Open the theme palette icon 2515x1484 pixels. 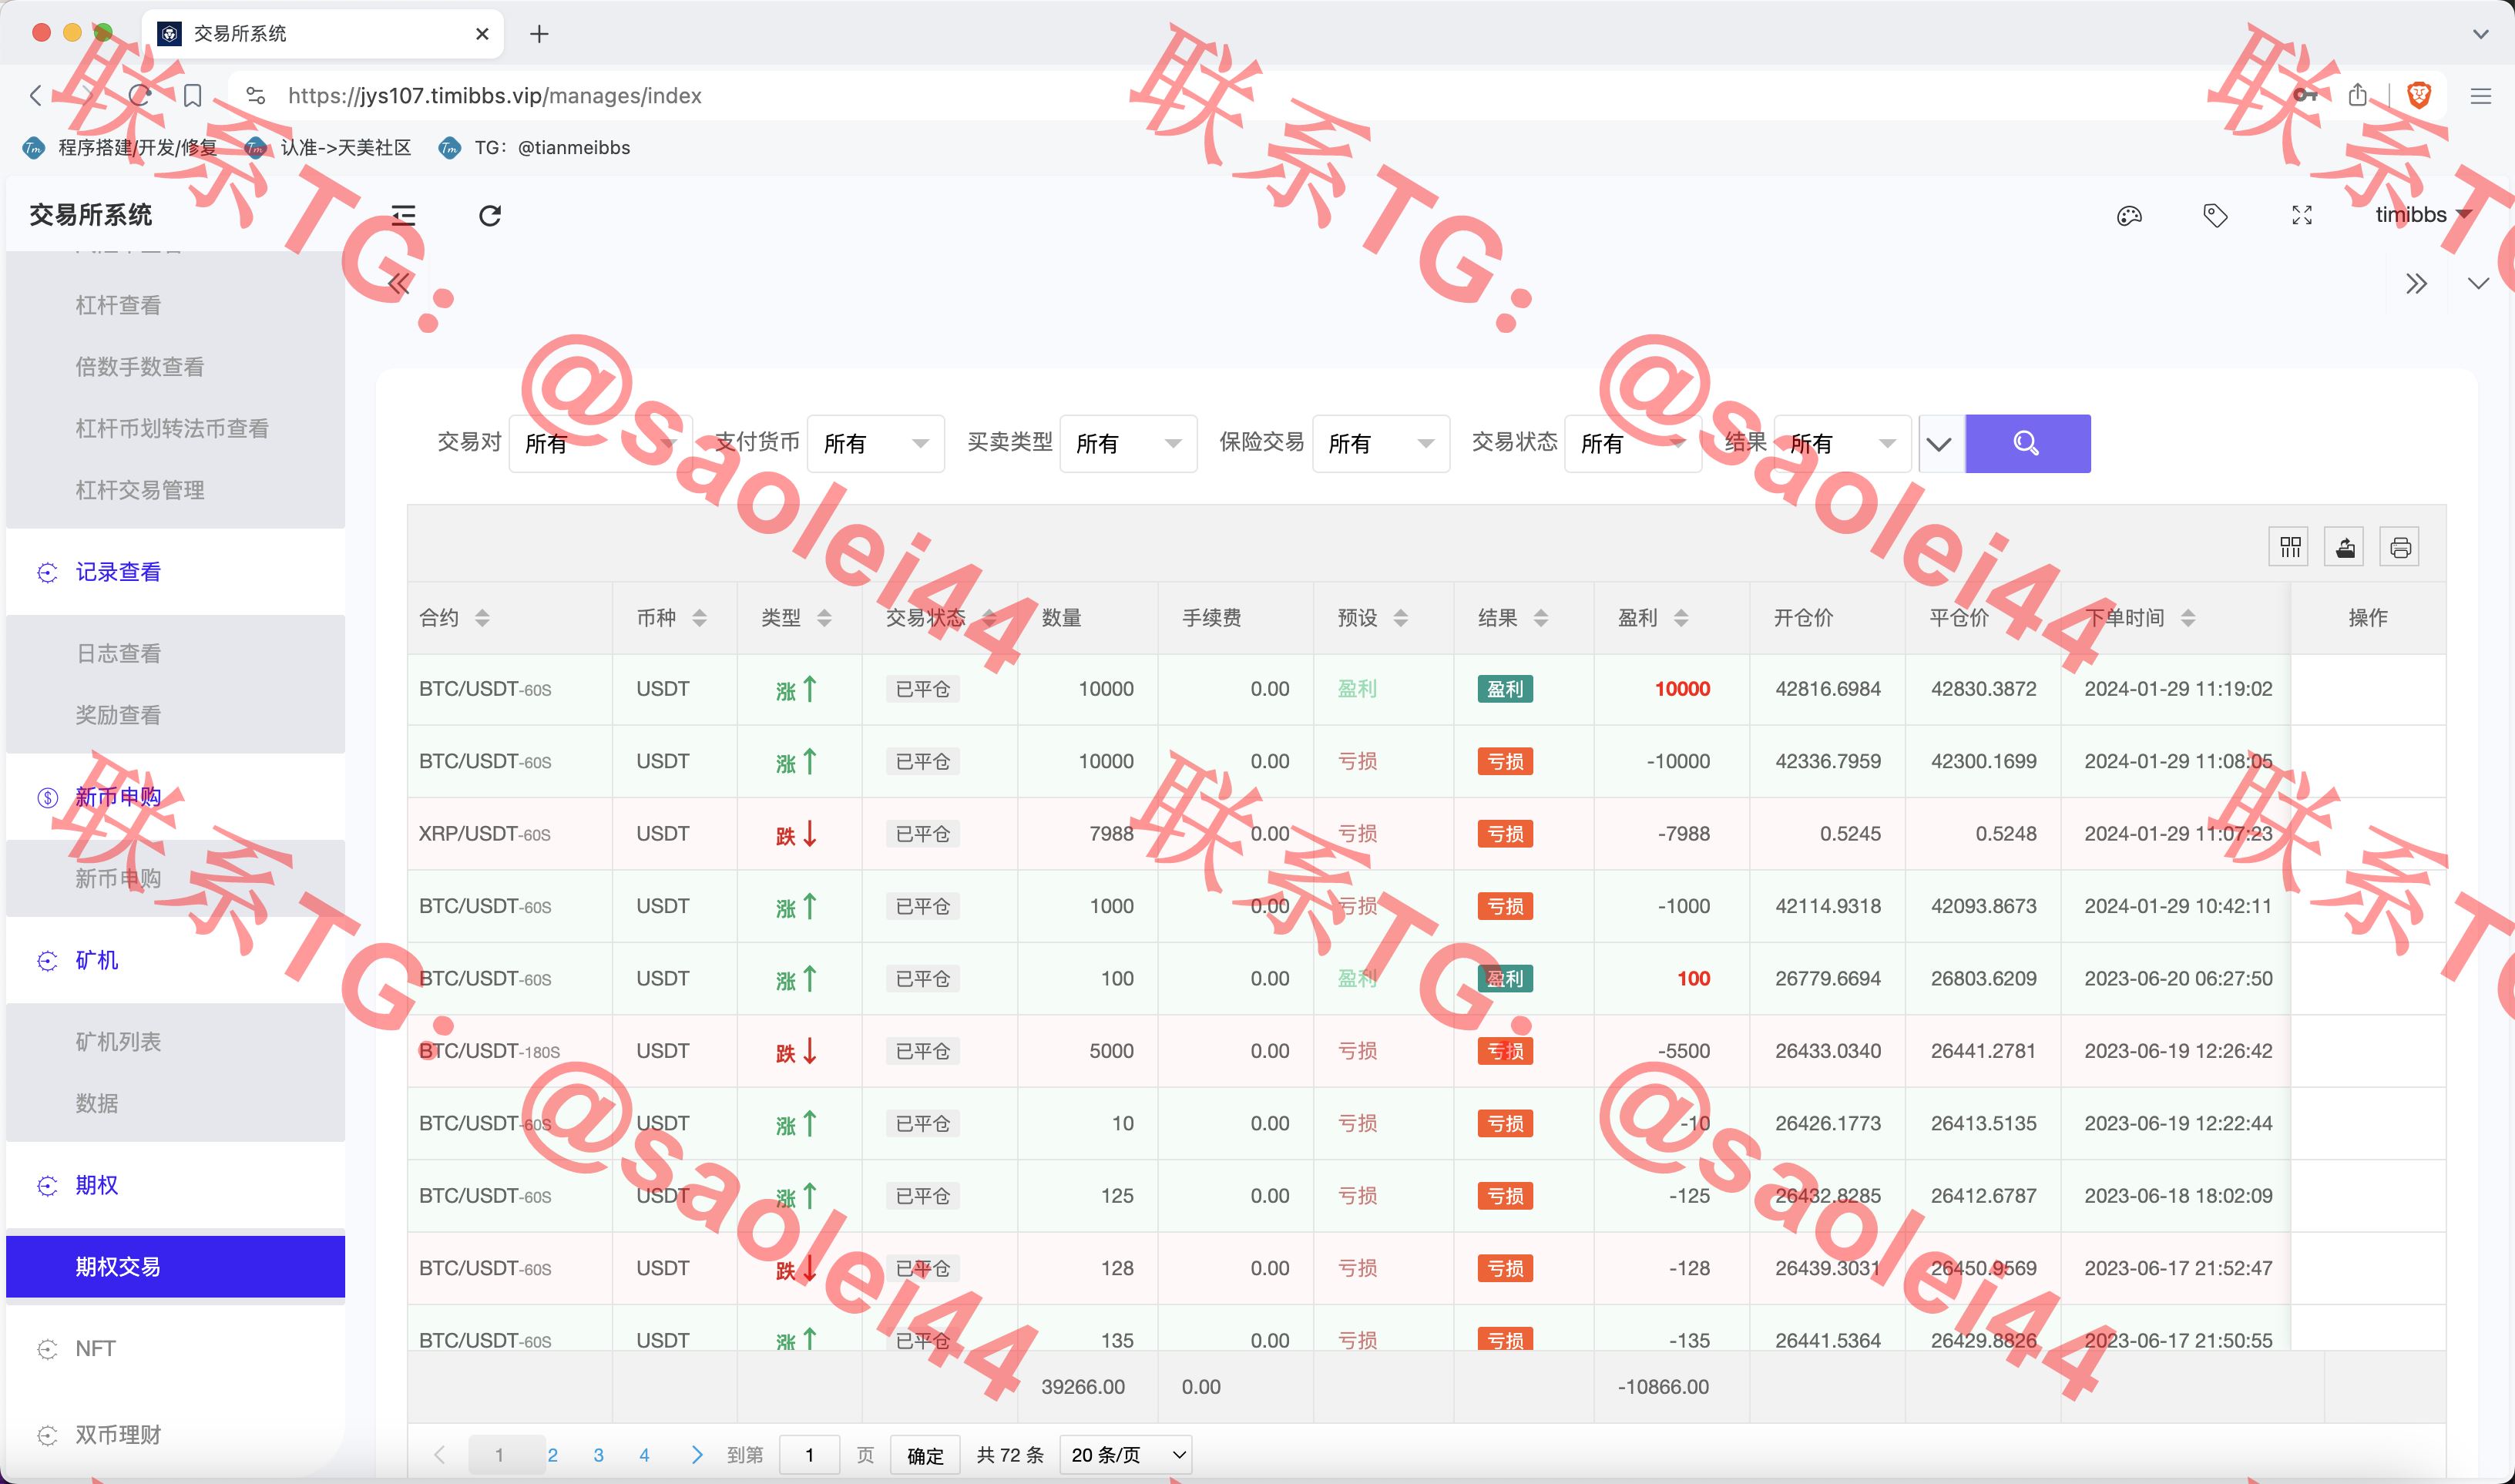coord(2129,216)
